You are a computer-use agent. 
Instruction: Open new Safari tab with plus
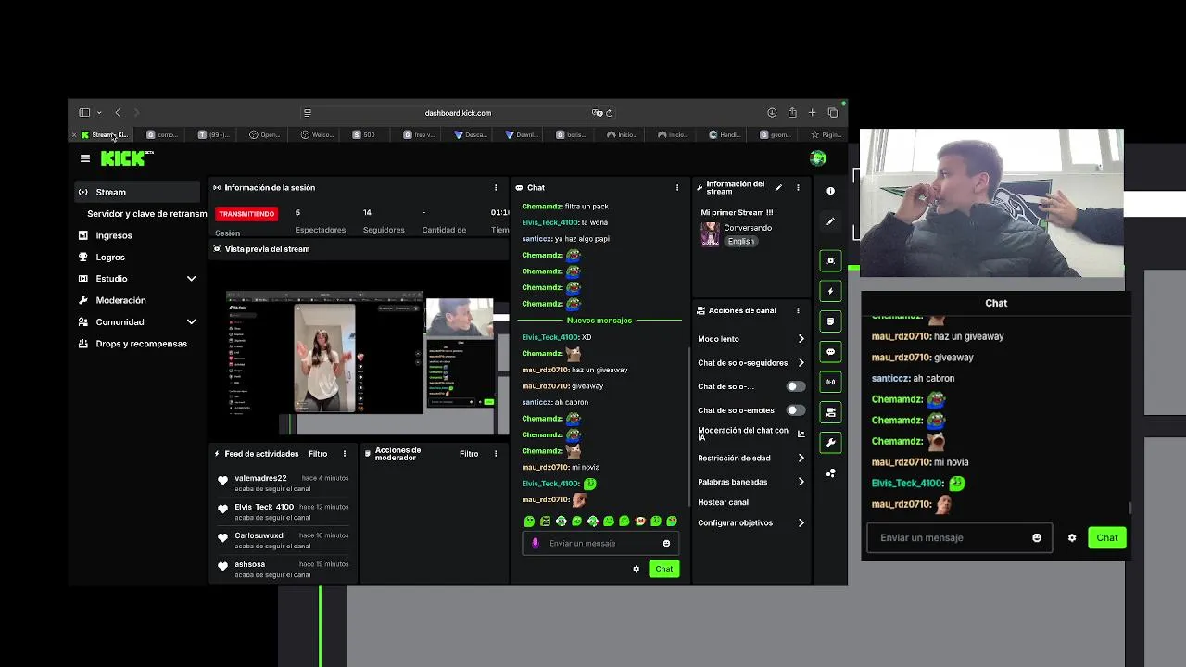[x=813, y=113]
